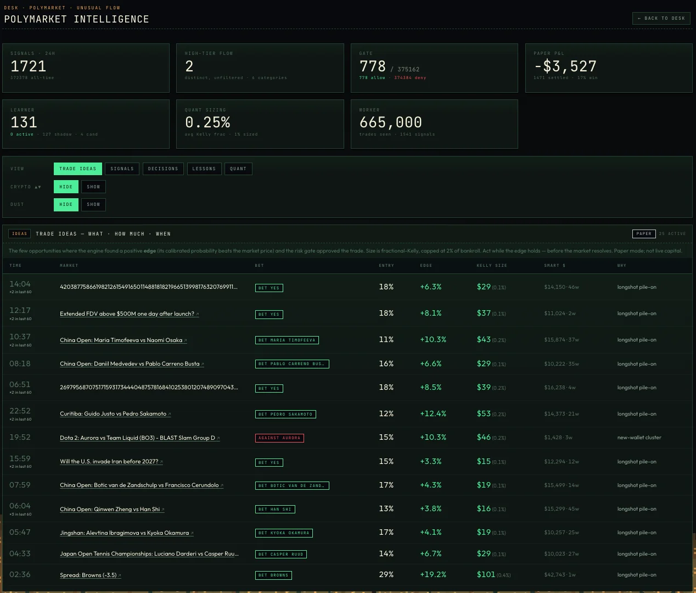Viewport: 696px width, 593px height.
Task: Set Dust filter to Hide
Action: 66,204
